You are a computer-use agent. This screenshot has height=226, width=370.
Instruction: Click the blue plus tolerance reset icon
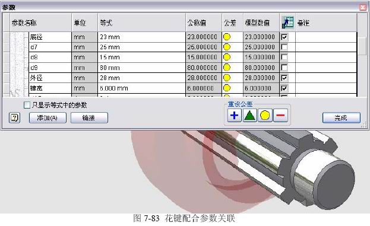(x=235, y=116)
